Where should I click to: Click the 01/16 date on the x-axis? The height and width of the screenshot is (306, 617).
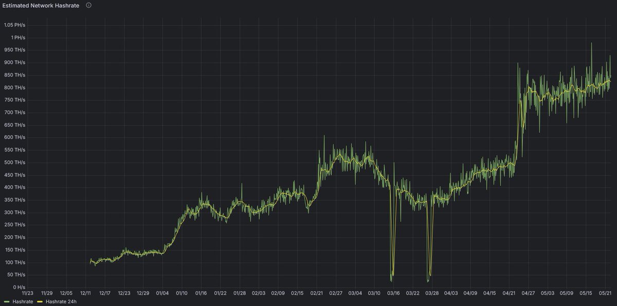tap(201, 293)
